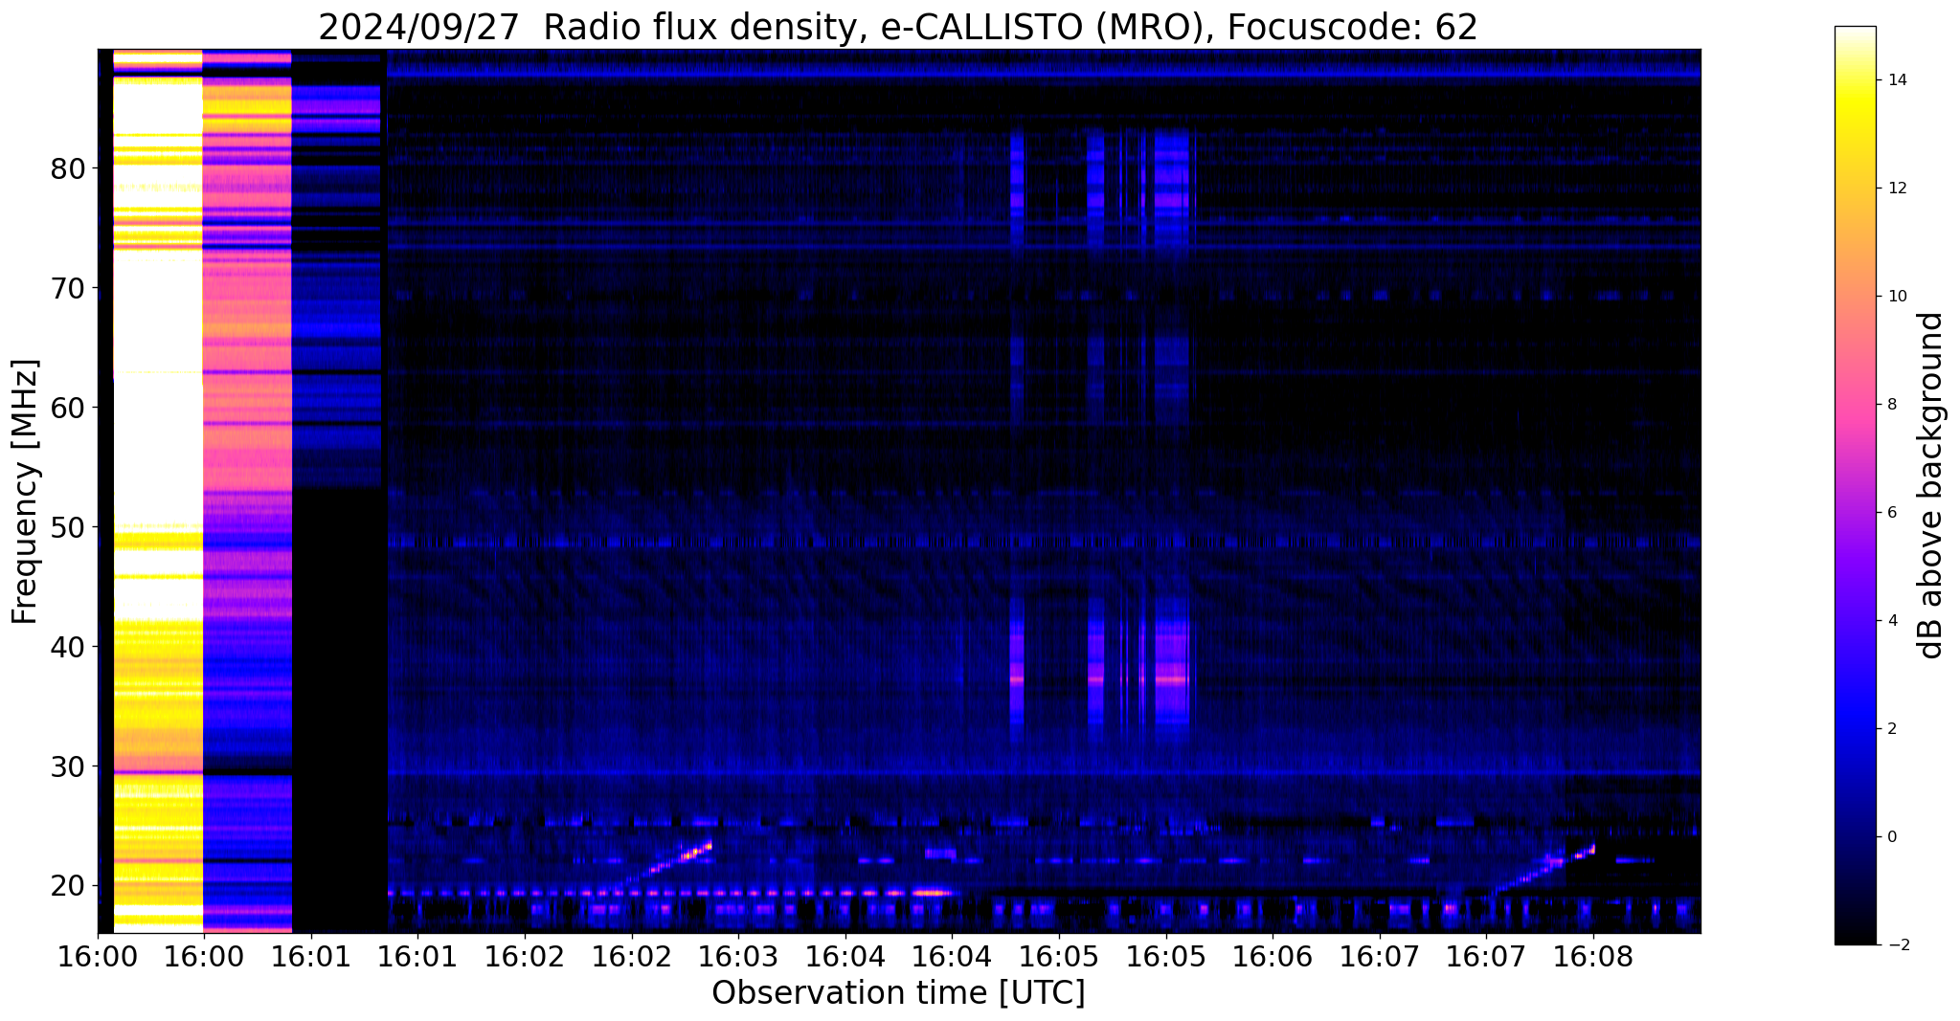Viewport: 1960px width, 1021px height.
Task: Click the 16:03 time tick label
Action: click(738, 956)
